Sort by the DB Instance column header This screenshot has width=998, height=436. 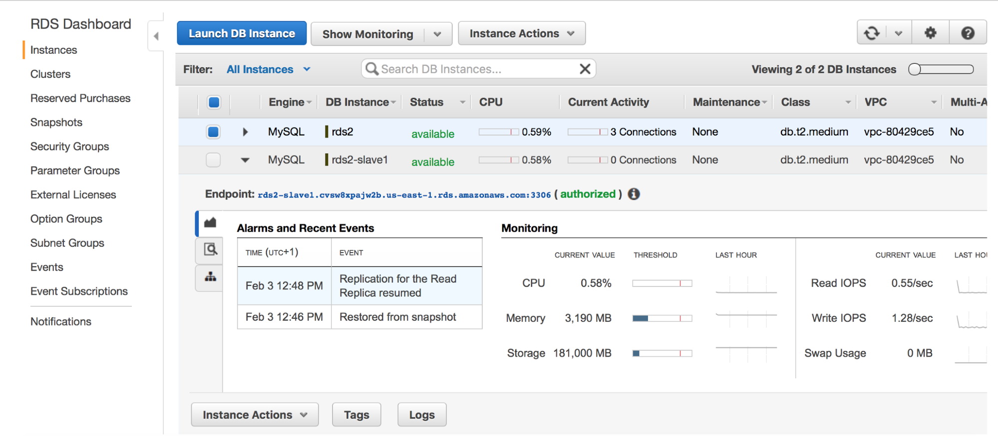(361, 102)
